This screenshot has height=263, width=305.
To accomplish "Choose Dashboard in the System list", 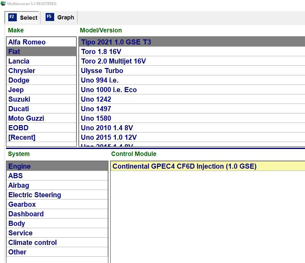I will click(x=26, y=214).
